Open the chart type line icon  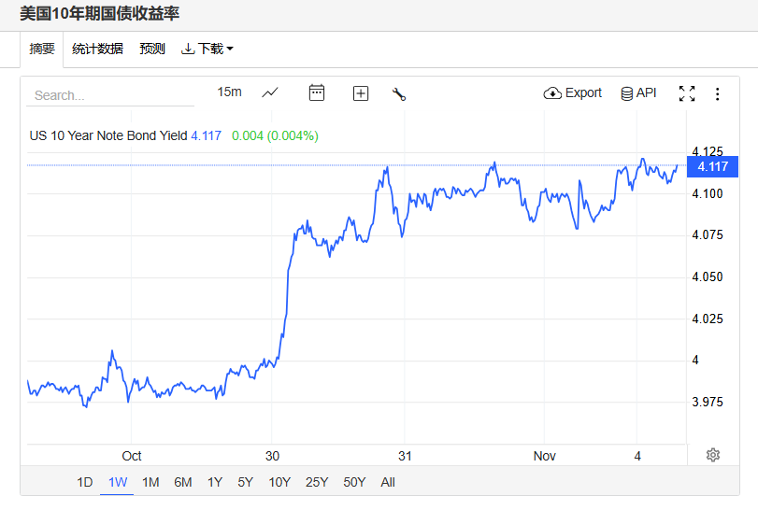(x=270, y=92)
